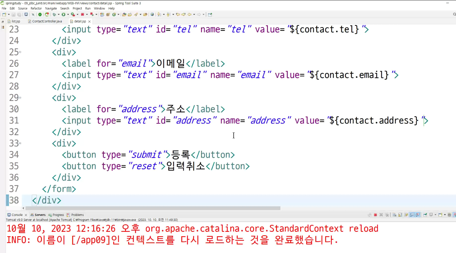Image resolution: width=456 pixels, height=253 pixels.
Task: Click the Relaunch icon in toolbar
Action: [47, 14]
